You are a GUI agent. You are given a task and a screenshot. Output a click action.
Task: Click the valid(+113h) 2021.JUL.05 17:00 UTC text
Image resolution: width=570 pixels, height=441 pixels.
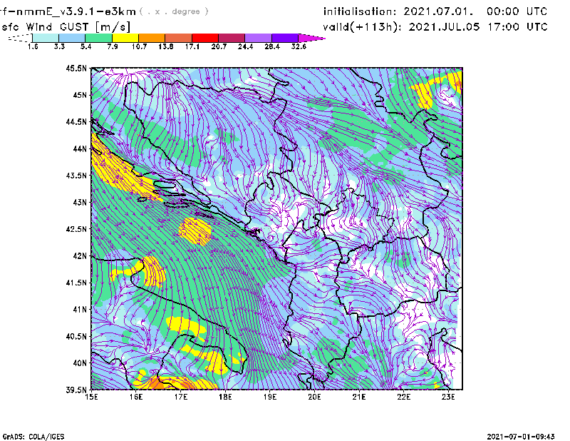pyautogui.click(x=435, y=27)
